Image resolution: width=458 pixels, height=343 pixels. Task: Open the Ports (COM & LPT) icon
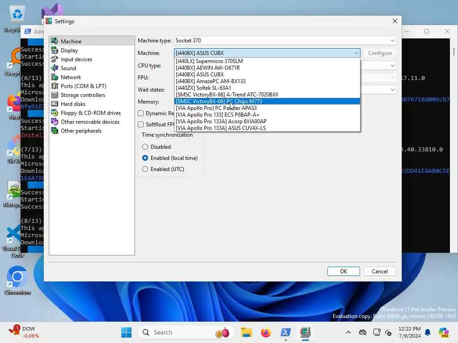click(55, 86)
